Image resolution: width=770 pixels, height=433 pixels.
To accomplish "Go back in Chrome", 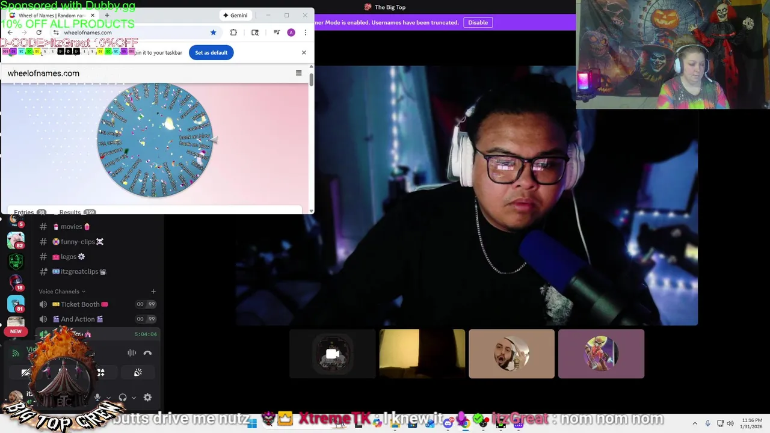I will 10,32.
